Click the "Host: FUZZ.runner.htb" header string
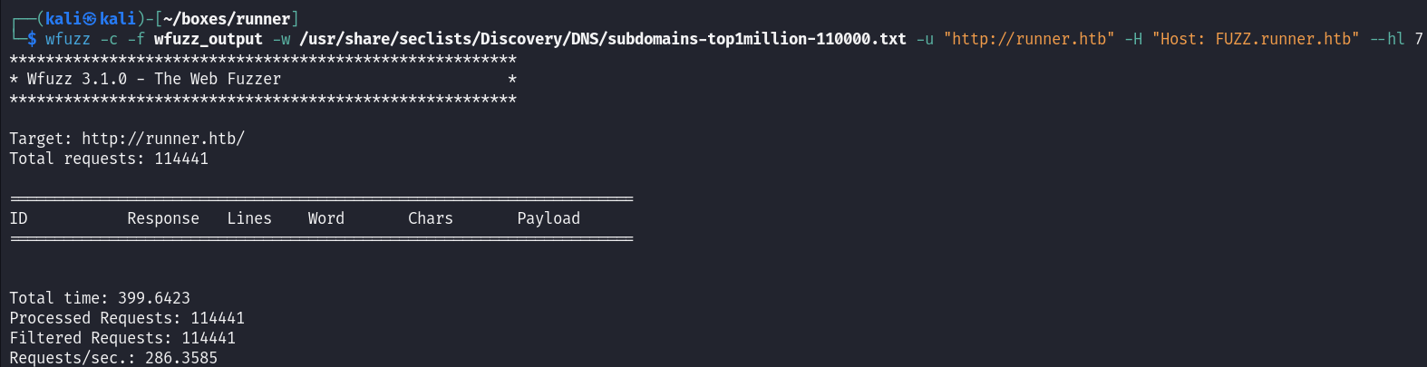Image resolution: width=1427 pixels, height=367 pixels. coord(1256,39)
